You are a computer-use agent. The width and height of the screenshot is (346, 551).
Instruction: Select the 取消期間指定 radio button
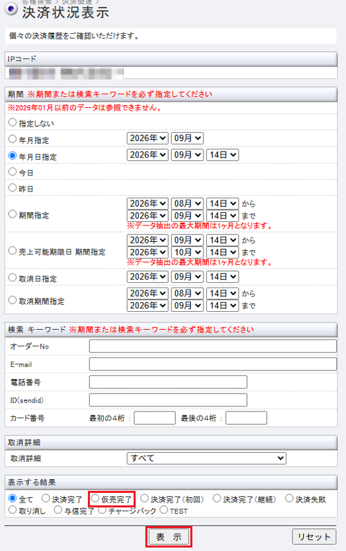coord(12,300)
